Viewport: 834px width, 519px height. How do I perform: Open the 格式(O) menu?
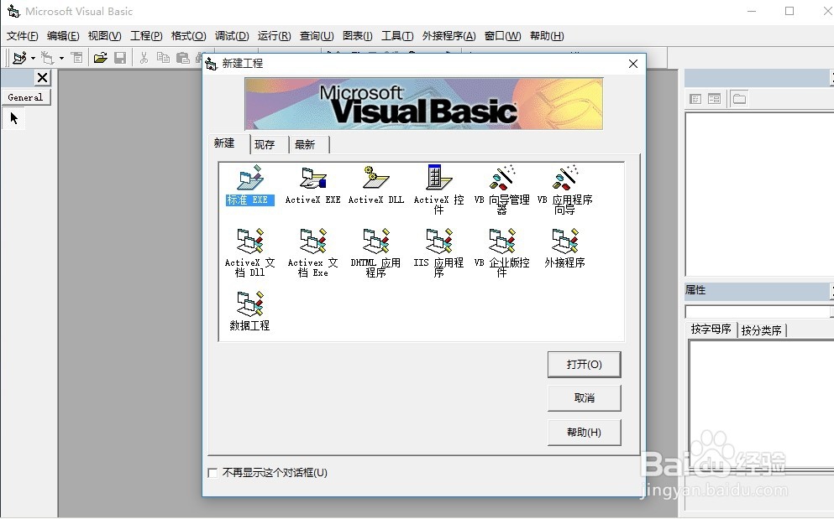188,35
